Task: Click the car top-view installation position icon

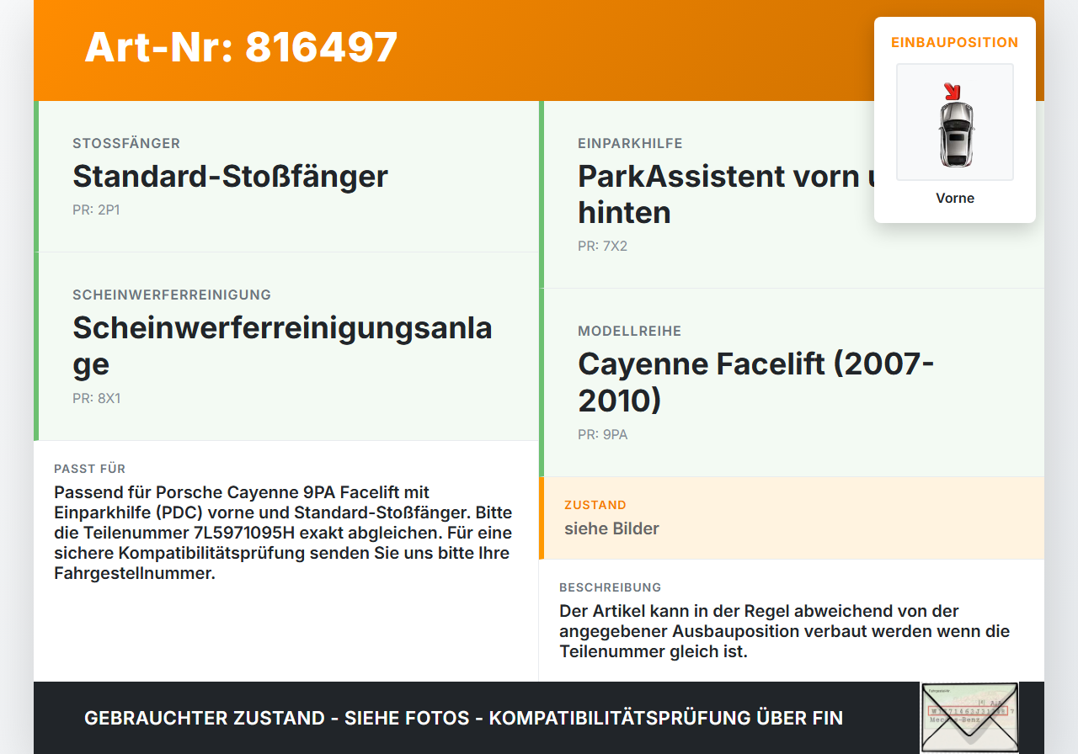Action: [955, 122]
